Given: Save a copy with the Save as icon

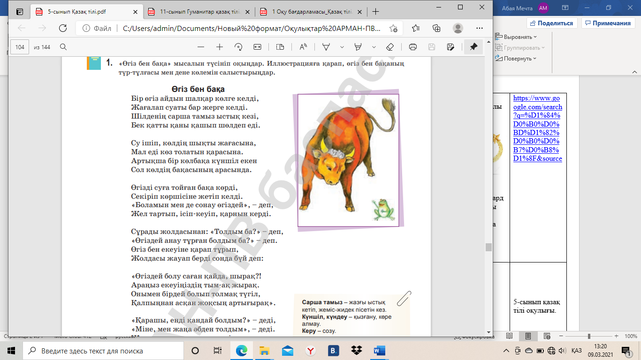Looking at the screenshot, I should [x=450, y=47].
